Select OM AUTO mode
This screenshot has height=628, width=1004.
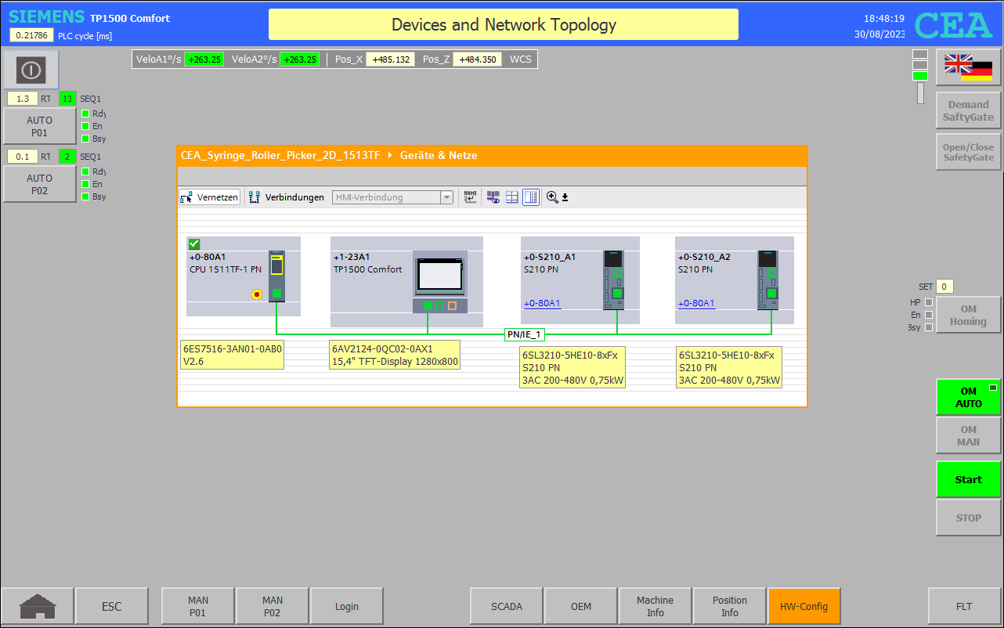968,397
